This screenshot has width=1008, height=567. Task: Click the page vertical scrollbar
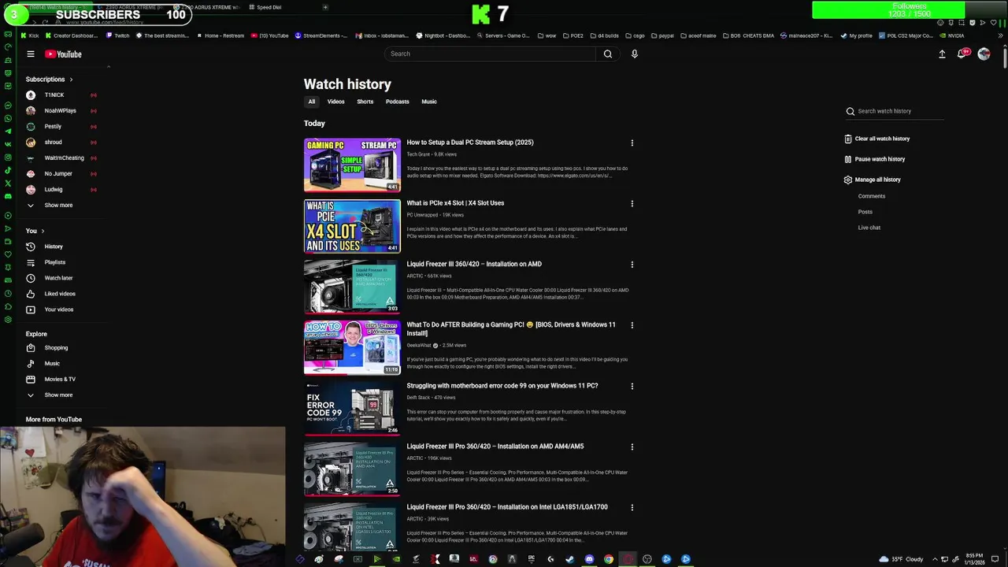(x=1004, y=59)
